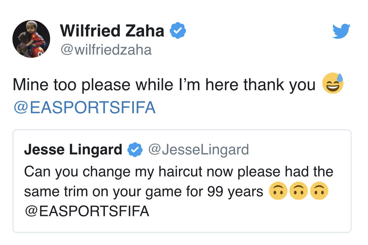The height and width of the screenshot is (245, 368).
Task: Open the @JesseLingard handle
Action: coord(198,150)
